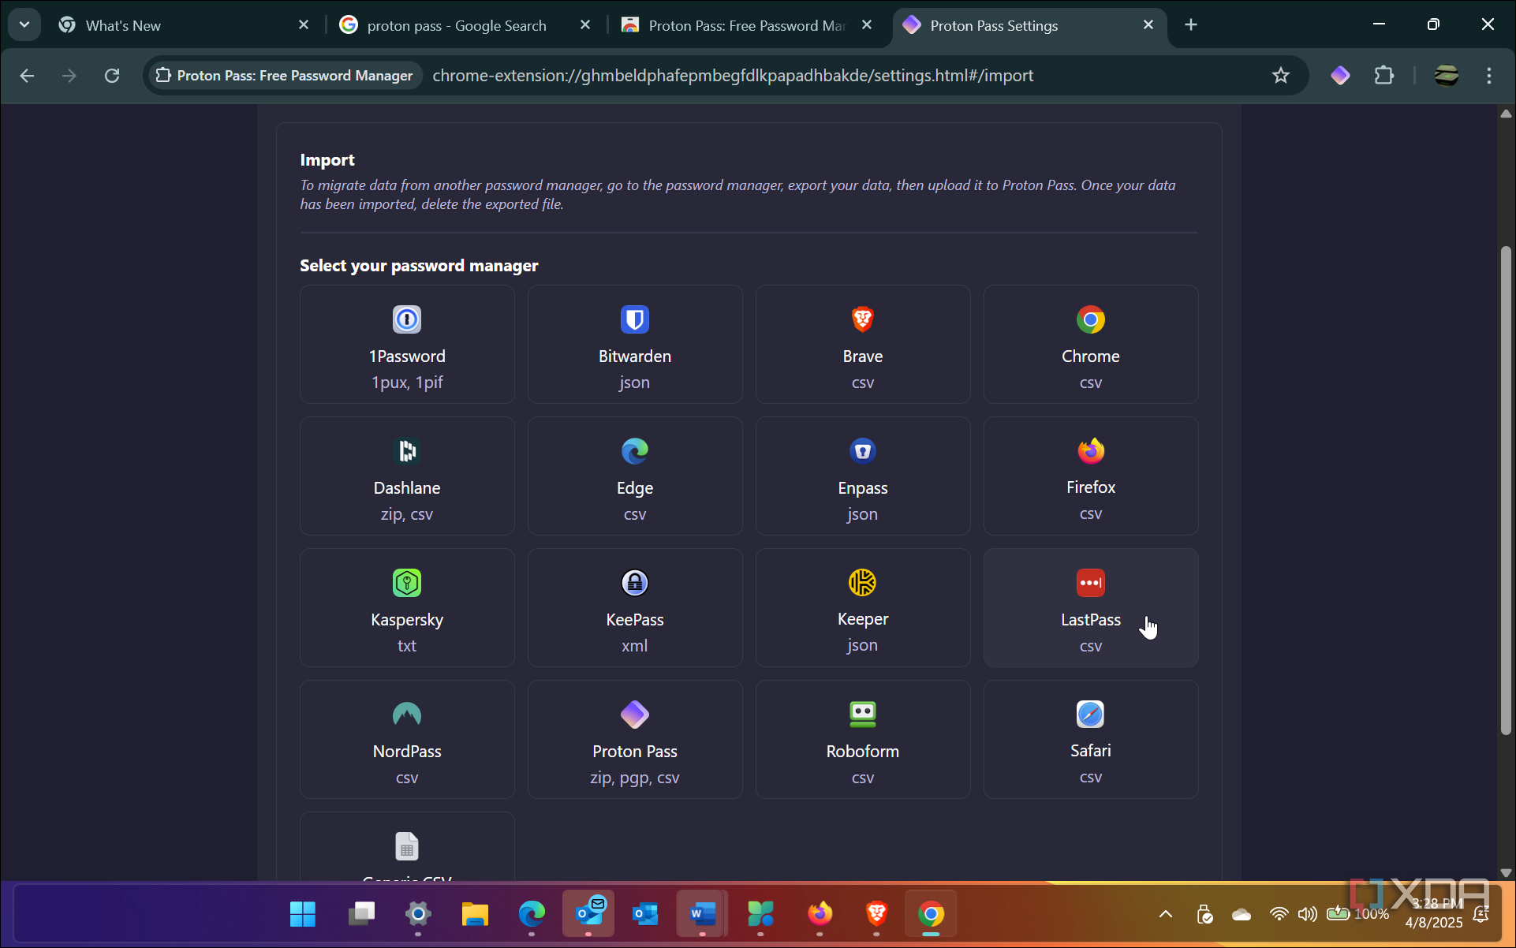Choose Safari csv import option
1516x948 pixels.
click(1091, 740)
